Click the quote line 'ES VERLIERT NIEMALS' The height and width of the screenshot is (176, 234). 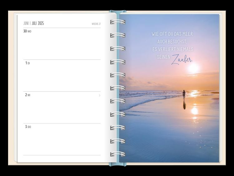click(x=173, y=49)
